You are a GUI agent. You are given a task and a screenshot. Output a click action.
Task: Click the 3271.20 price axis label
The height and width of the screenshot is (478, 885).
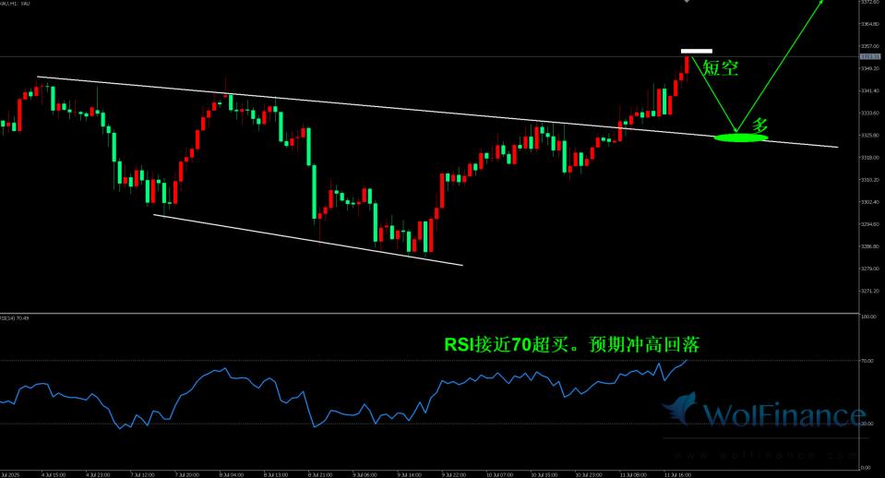pyautogui.click(x=871, y=292)
